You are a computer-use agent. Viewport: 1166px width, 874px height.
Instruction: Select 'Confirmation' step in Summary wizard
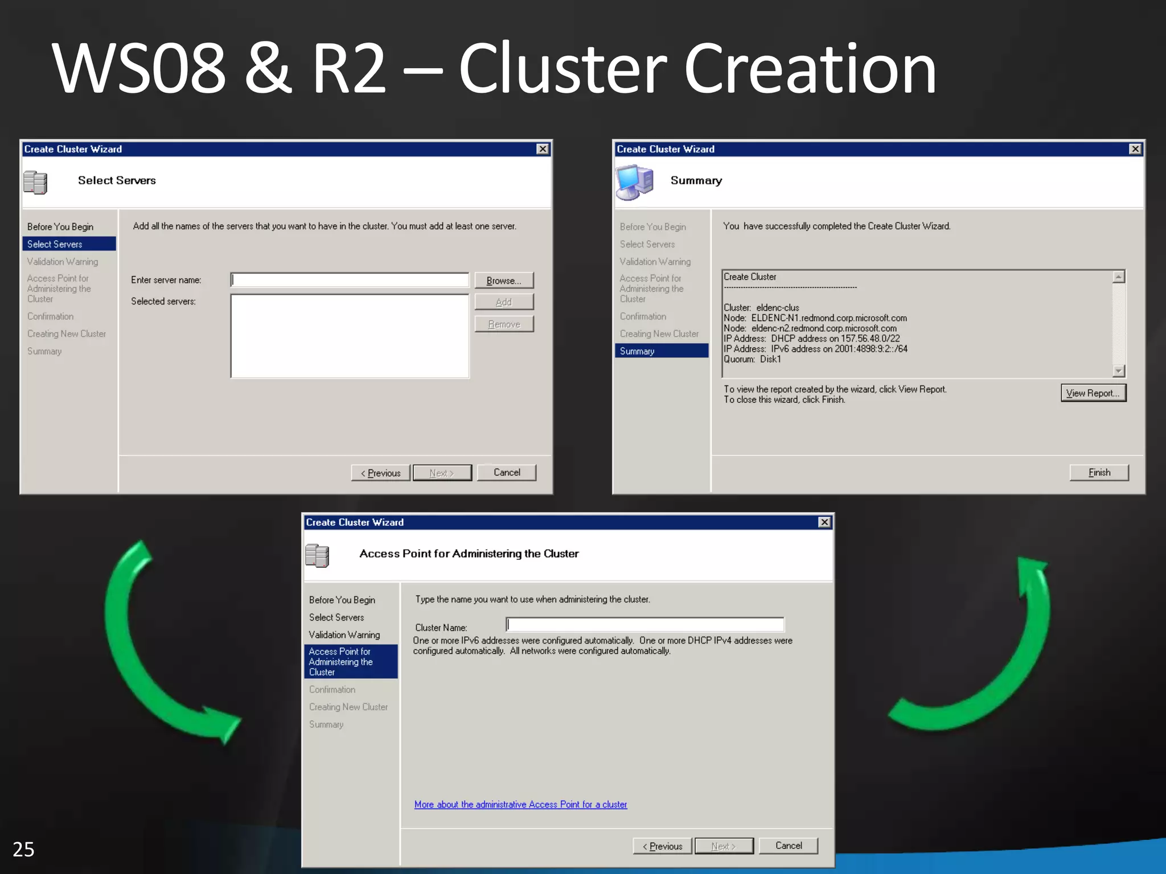(643, 316)
